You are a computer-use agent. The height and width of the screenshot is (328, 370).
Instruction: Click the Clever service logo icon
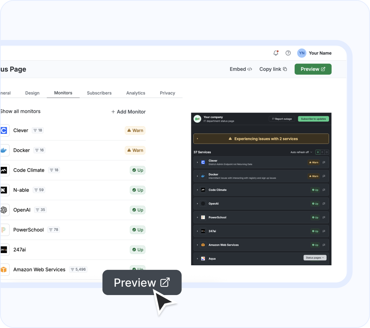4,130
